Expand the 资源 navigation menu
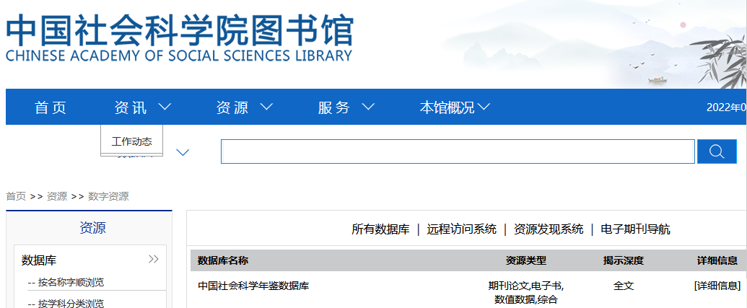 click(x=244, y=107)
